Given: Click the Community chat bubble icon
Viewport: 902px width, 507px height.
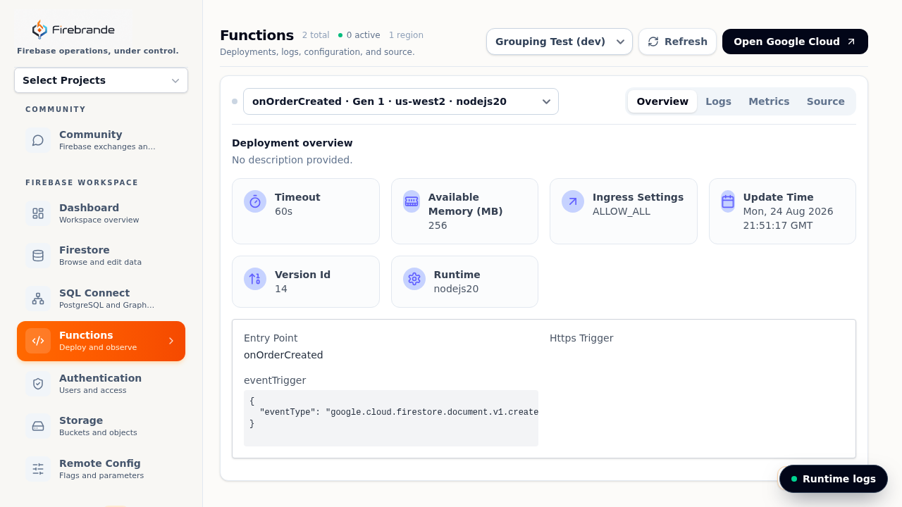Looking at the screenshot, I should pyautogui.click(x=38, y=140).
